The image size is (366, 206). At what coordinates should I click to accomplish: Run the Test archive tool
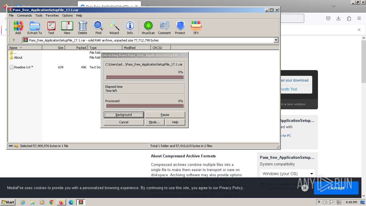[x=51, y=28]
